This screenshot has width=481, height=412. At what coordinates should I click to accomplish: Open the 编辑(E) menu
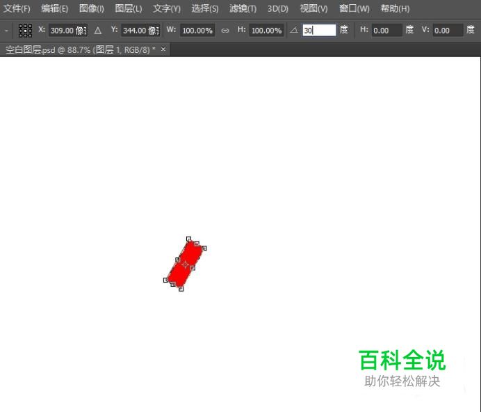click(55, 8)
